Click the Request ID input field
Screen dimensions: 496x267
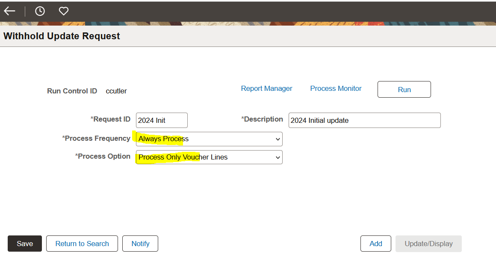[162, 120]
